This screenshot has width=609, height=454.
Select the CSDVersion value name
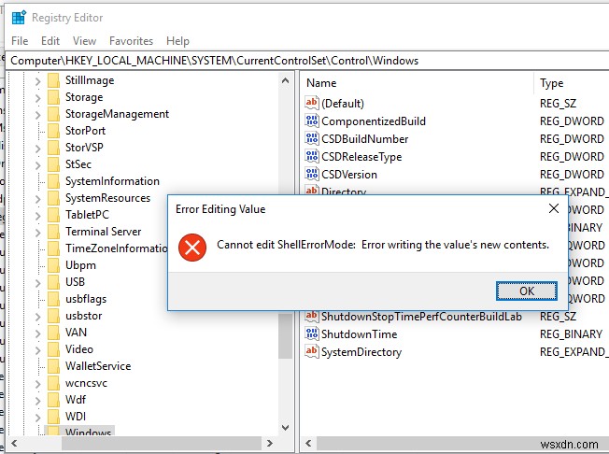coord(349,175)
